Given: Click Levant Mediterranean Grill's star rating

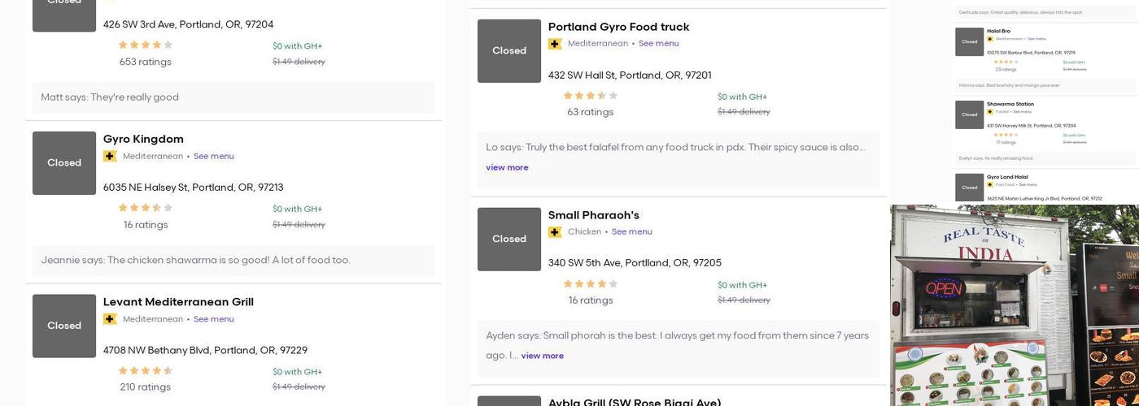Looking at the screenshot, I should click(x=146, y=371).
